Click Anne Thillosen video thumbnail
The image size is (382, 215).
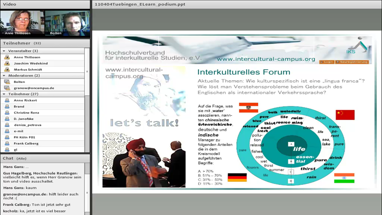23,23
